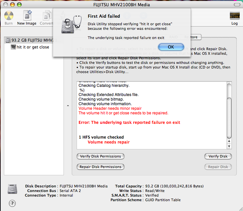Click the sidebar splitter handle dot
243x211 pixels.
(68, 106)
